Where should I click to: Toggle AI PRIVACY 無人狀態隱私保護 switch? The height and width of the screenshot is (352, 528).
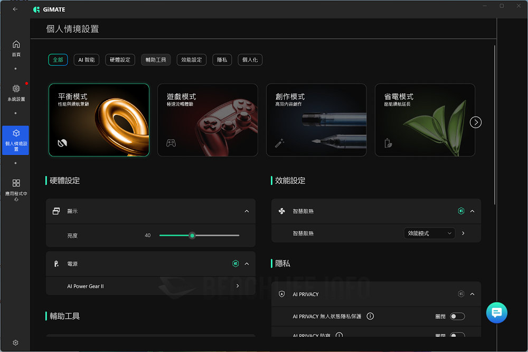tap(457, 316)
